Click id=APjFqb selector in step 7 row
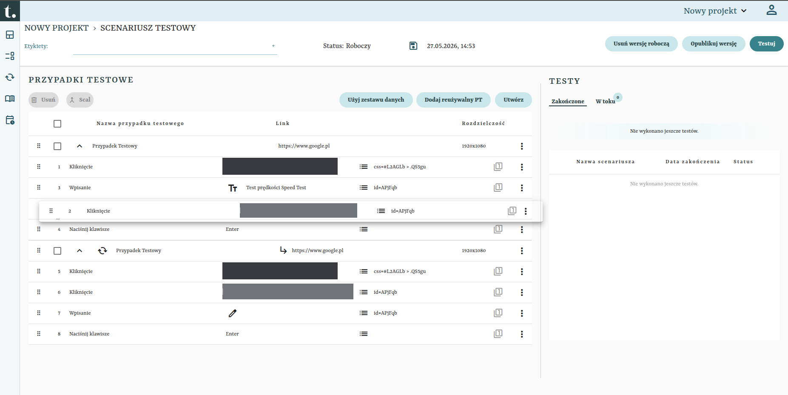This screenshot has height=395, width=788. pyautogui.click(x=385, y=313)
